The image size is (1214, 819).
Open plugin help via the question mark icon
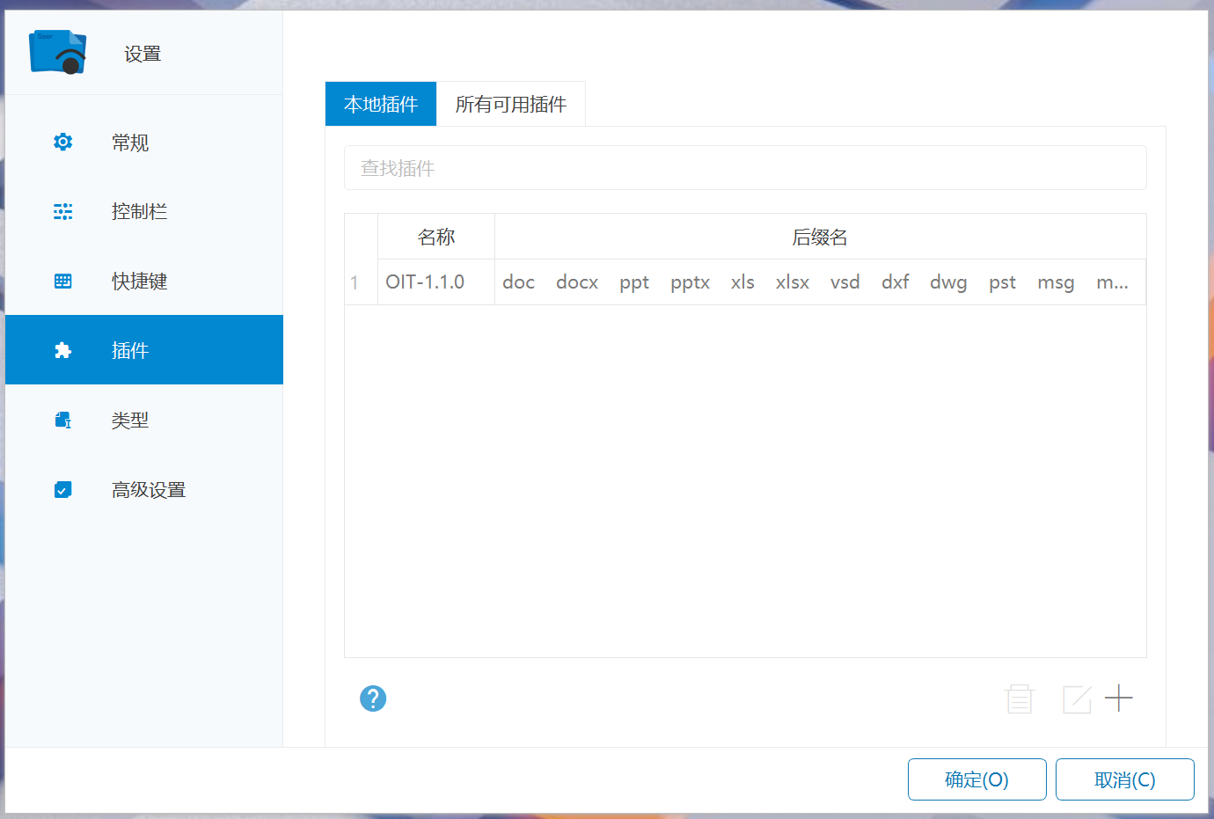373,698
